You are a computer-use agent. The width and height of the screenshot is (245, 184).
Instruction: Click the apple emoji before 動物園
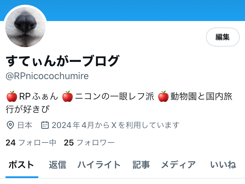[x=163, y=96]
